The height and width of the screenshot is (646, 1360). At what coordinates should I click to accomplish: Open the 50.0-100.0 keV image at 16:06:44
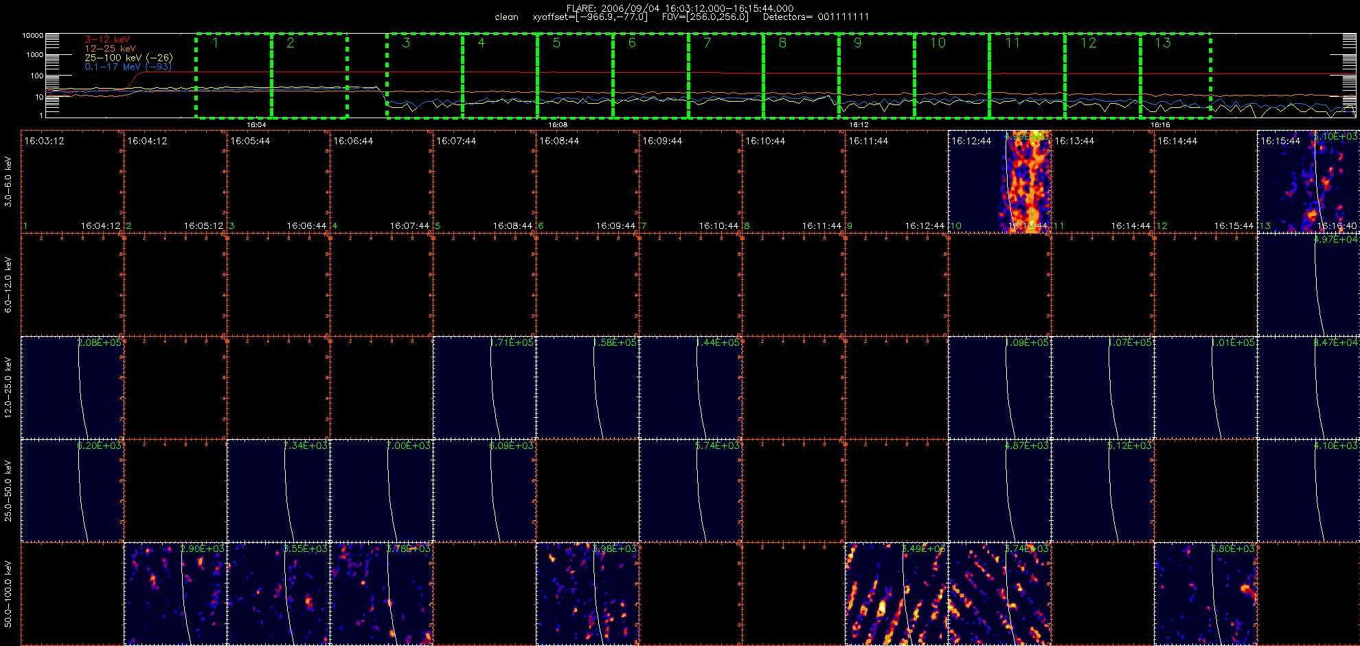pyautogui.click(x=381, y=594)
